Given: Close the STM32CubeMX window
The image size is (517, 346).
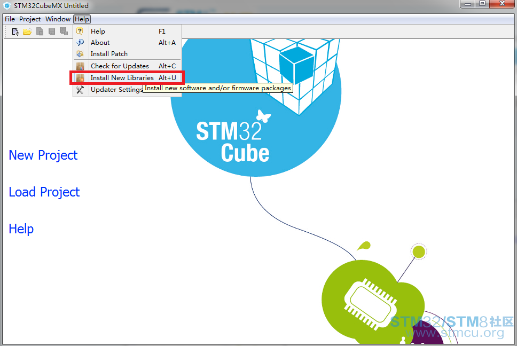Looking at the screenshot, I should pos(502,4).
